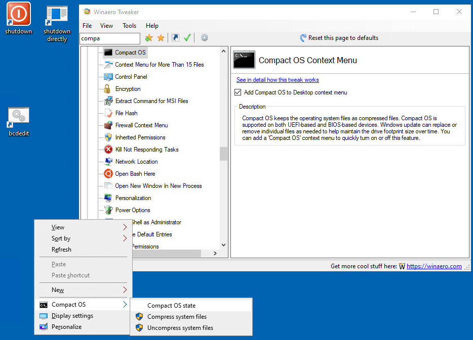Select Compress system files in the submenu

click(x=191, y=317)
